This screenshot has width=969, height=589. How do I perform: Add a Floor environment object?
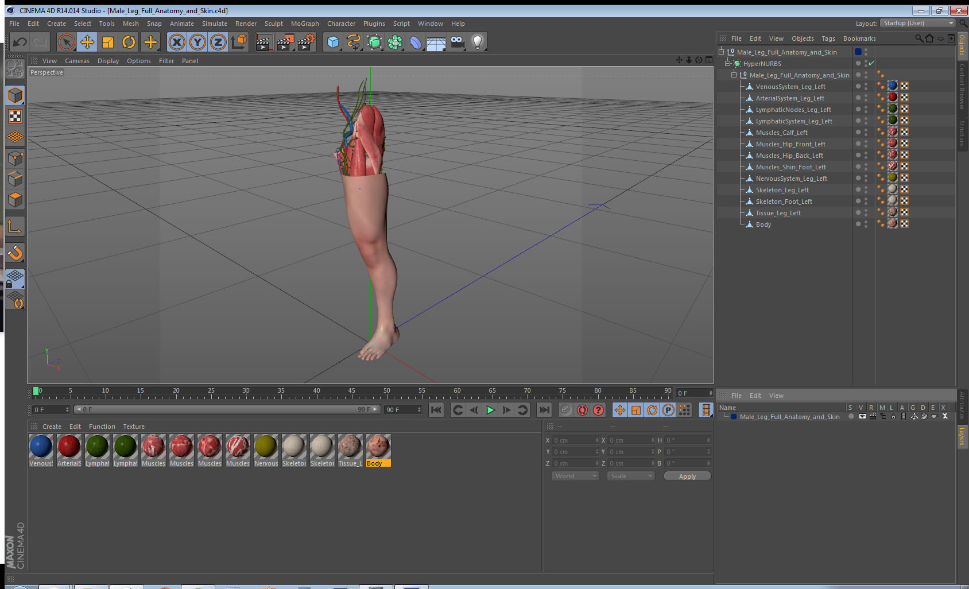(x=436, y=42)
